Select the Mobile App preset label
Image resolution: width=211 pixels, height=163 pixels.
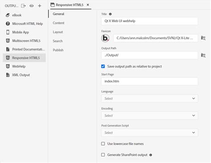coord(20,32)
